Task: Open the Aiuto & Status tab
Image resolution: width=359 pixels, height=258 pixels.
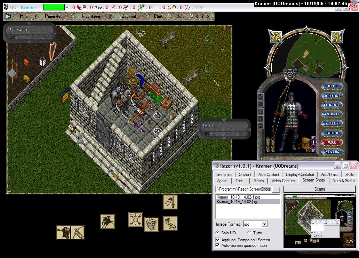Action: pyautogui.click(x=344, y=180)
